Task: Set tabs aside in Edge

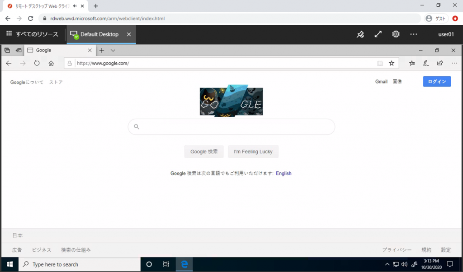Action: tap(6, 50)
